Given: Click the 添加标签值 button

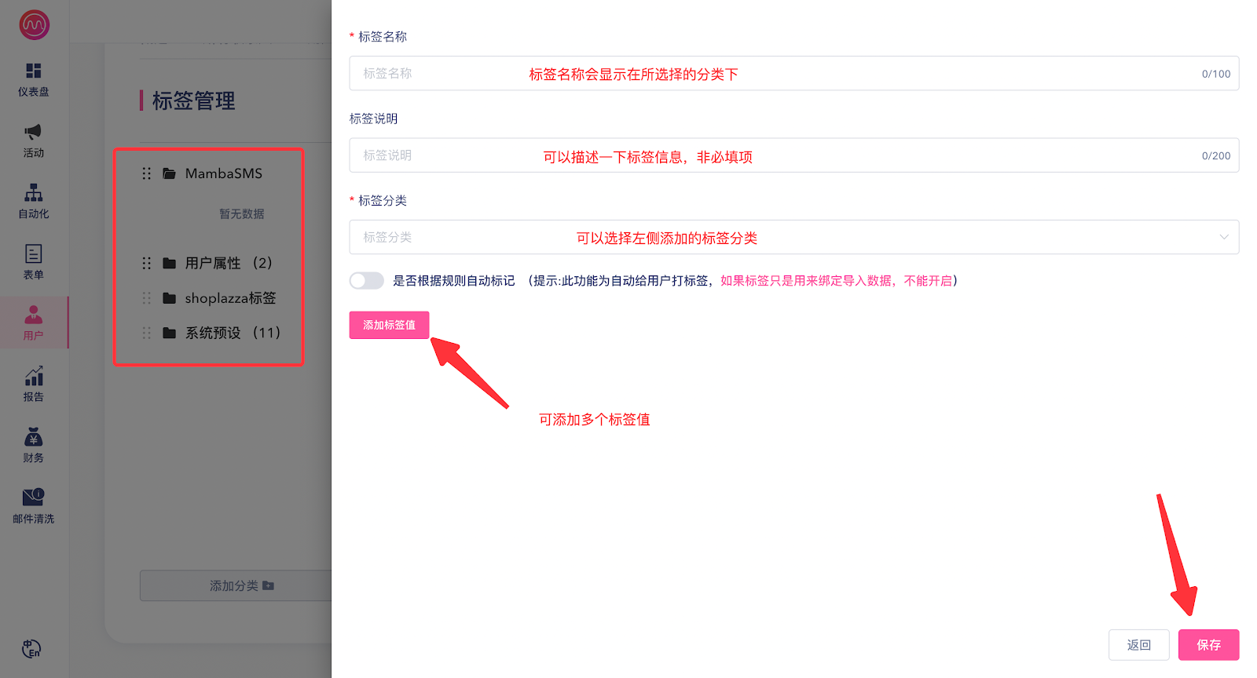Looking at the screenshot, I should click(389, 325).
